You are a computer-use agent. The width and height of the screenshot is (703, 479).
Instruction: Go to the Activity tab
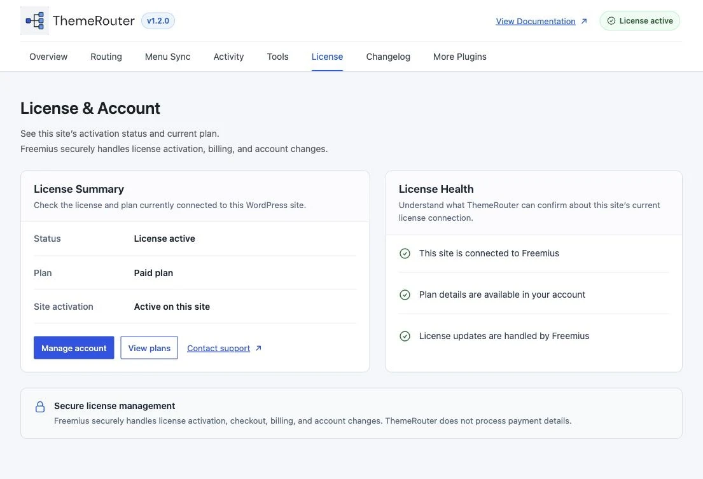[x=228, y=57]
